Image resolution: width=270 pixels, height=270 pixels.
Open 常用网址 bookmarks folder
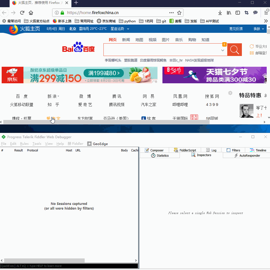point(84,21)
